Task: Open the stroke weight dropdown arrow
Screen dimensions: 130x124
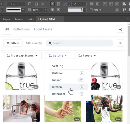Action: tap(23, 4)
